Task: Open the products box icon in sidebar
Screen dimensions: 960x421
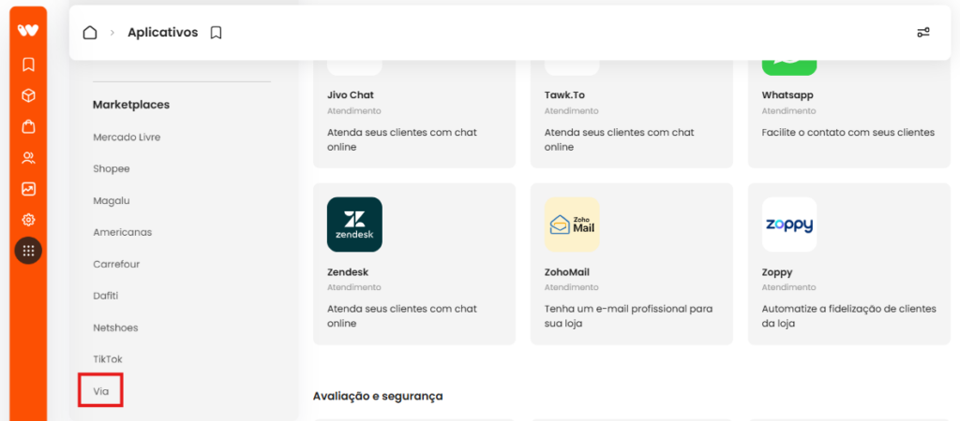Action: click(x=28, y=95)
